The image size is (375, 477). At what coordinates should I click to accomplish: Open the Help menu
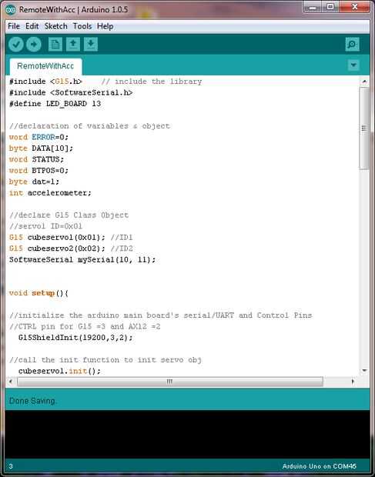[105, 26]
